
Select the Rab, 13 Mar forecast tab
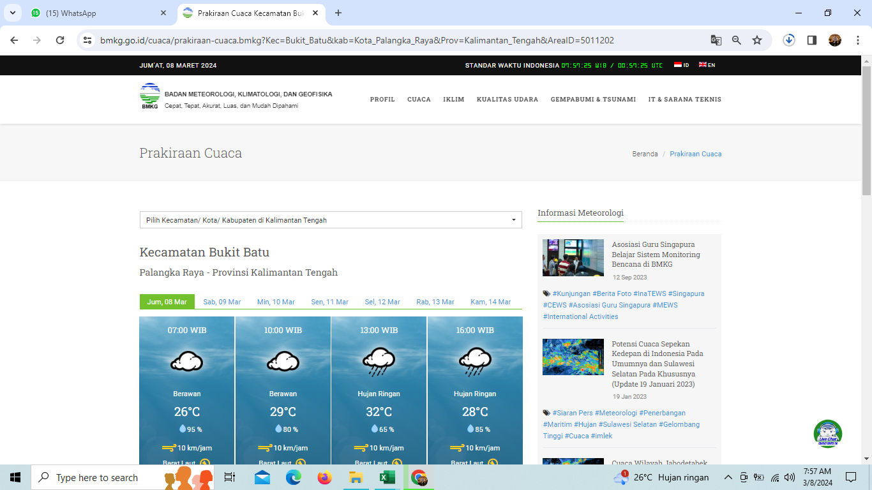coord(435,302)
